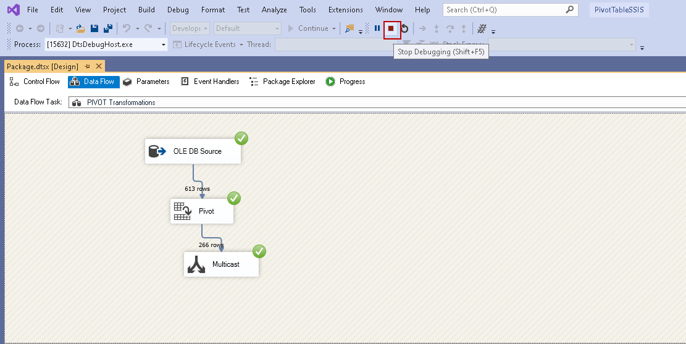Open the Window menu
This screenshot has width=686, height=344.
coord(389,10)
